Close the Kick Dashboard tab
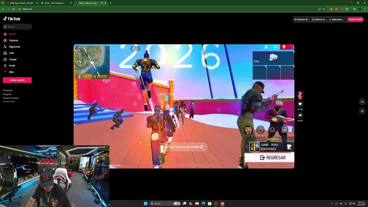Image resolution: width=368 pixels, height=207 pixels. 71,3
